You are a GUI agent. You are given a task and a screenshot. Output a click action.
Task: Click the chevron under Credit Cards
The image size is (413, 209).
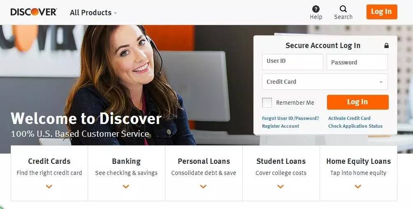coord(49,186)
